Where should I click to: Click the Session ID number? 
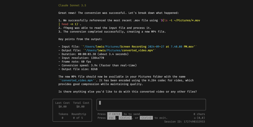click(x=194, y=122)
